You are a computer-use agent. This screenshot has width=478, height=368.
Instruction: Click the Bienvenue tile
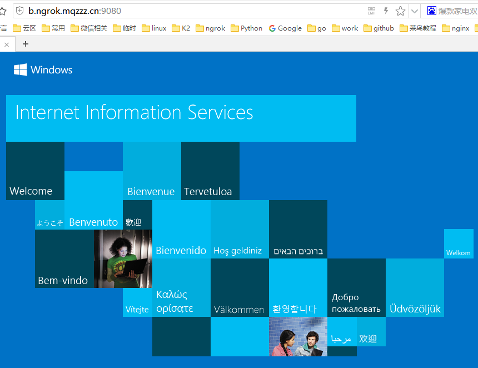point(152,171)
